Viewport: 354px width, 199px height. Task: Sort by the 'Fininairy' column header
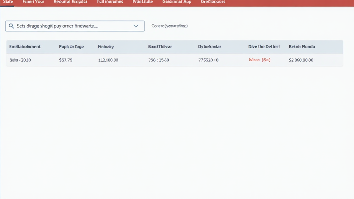coord(106,47)
